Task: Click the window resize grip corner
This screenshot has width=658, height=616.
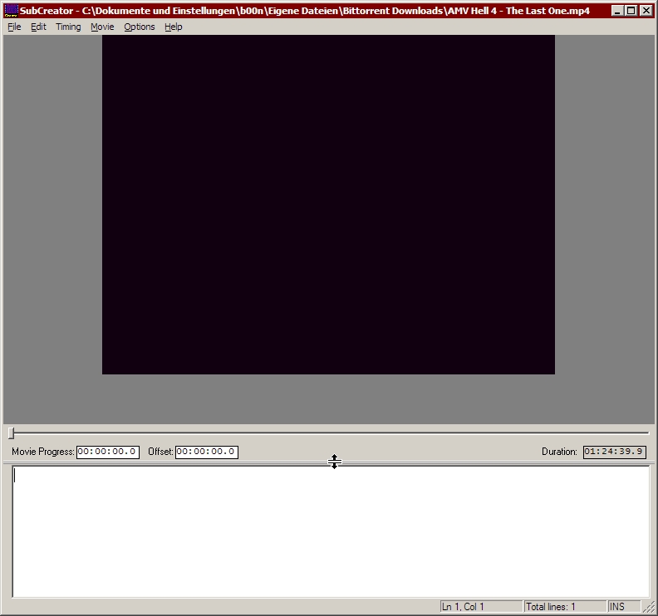Action: coord(650,608)
